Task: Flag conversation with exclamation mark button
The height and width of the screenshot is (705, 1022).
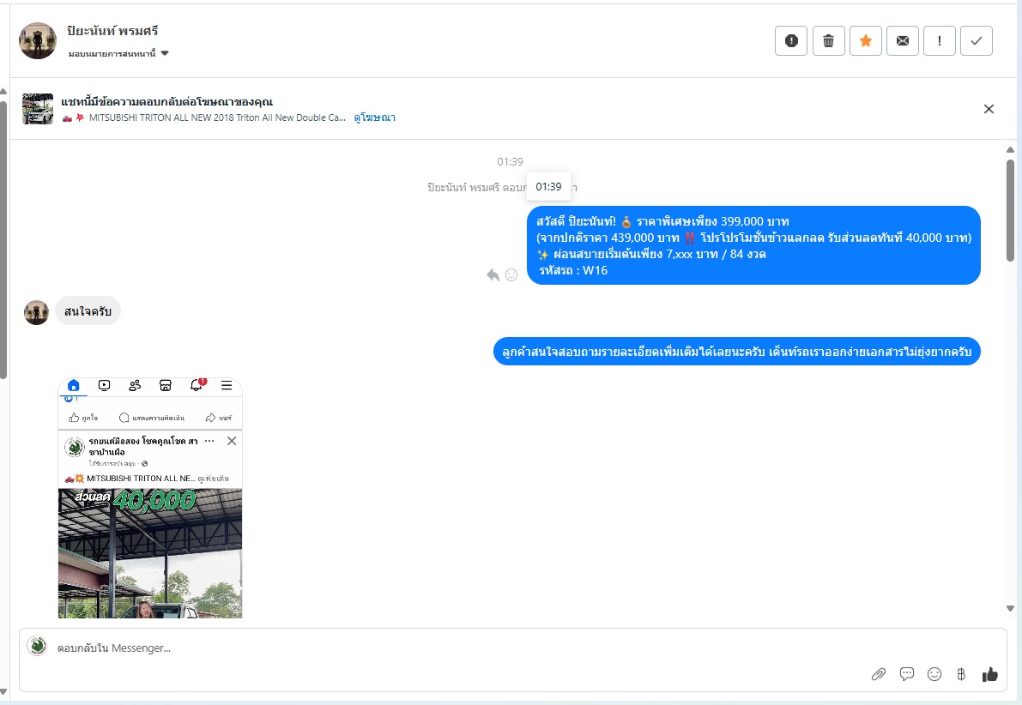Action: 940,41
